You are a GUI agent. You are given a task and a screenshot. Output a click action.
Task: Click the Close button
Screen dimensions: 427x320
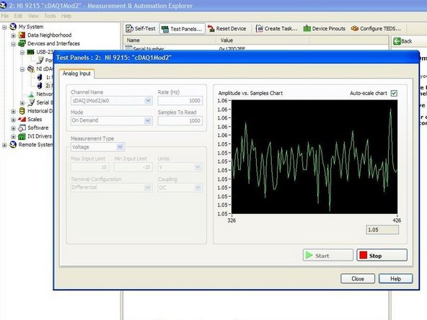pyautogui.click(x=358, y=279)
